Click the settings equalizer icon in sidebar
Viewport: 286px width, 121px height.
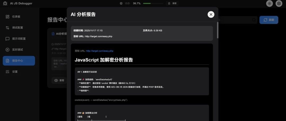tap(7, 72)
